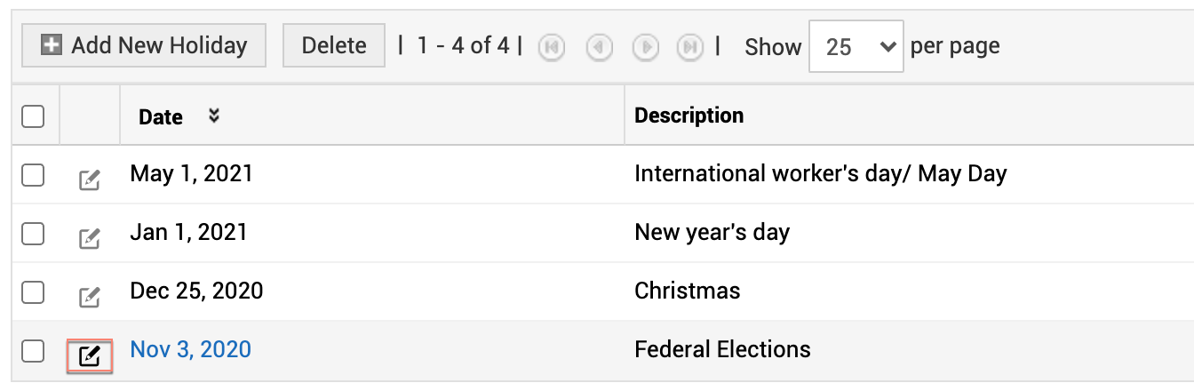
Task: Toggle the select-all checkbox in header
Action: coord(33,116)
